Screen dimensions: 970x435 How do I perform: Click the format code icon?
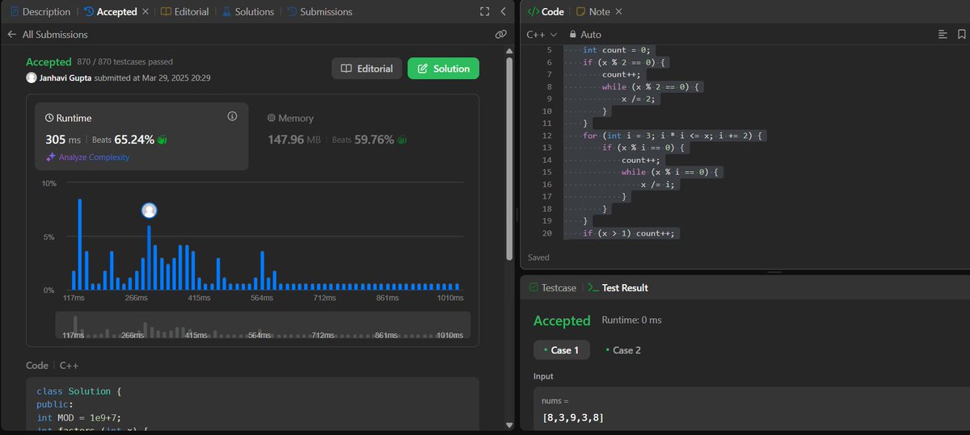click(943, 35)
